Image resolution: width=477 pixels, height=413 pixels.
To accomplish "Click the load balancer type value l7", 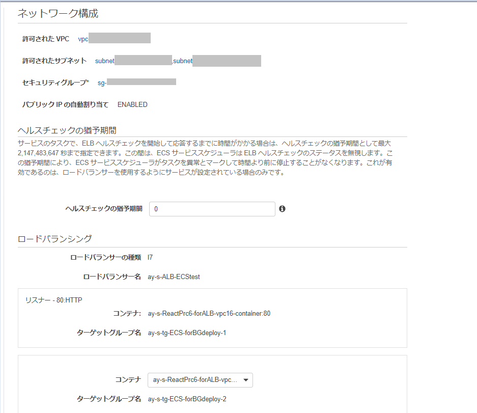I will click(x=150, y=257).
